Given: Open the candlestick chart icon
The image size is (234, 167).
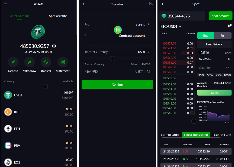Looking at the screenshot, I should tap(229, 26).
